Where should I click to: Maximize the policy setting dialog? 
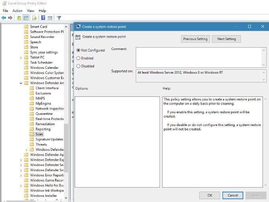click(249, 26)
